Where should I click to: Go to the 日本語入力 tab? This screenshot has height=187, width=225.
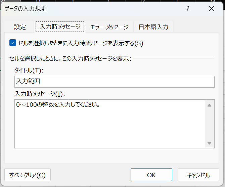click(x=153, y=27)
